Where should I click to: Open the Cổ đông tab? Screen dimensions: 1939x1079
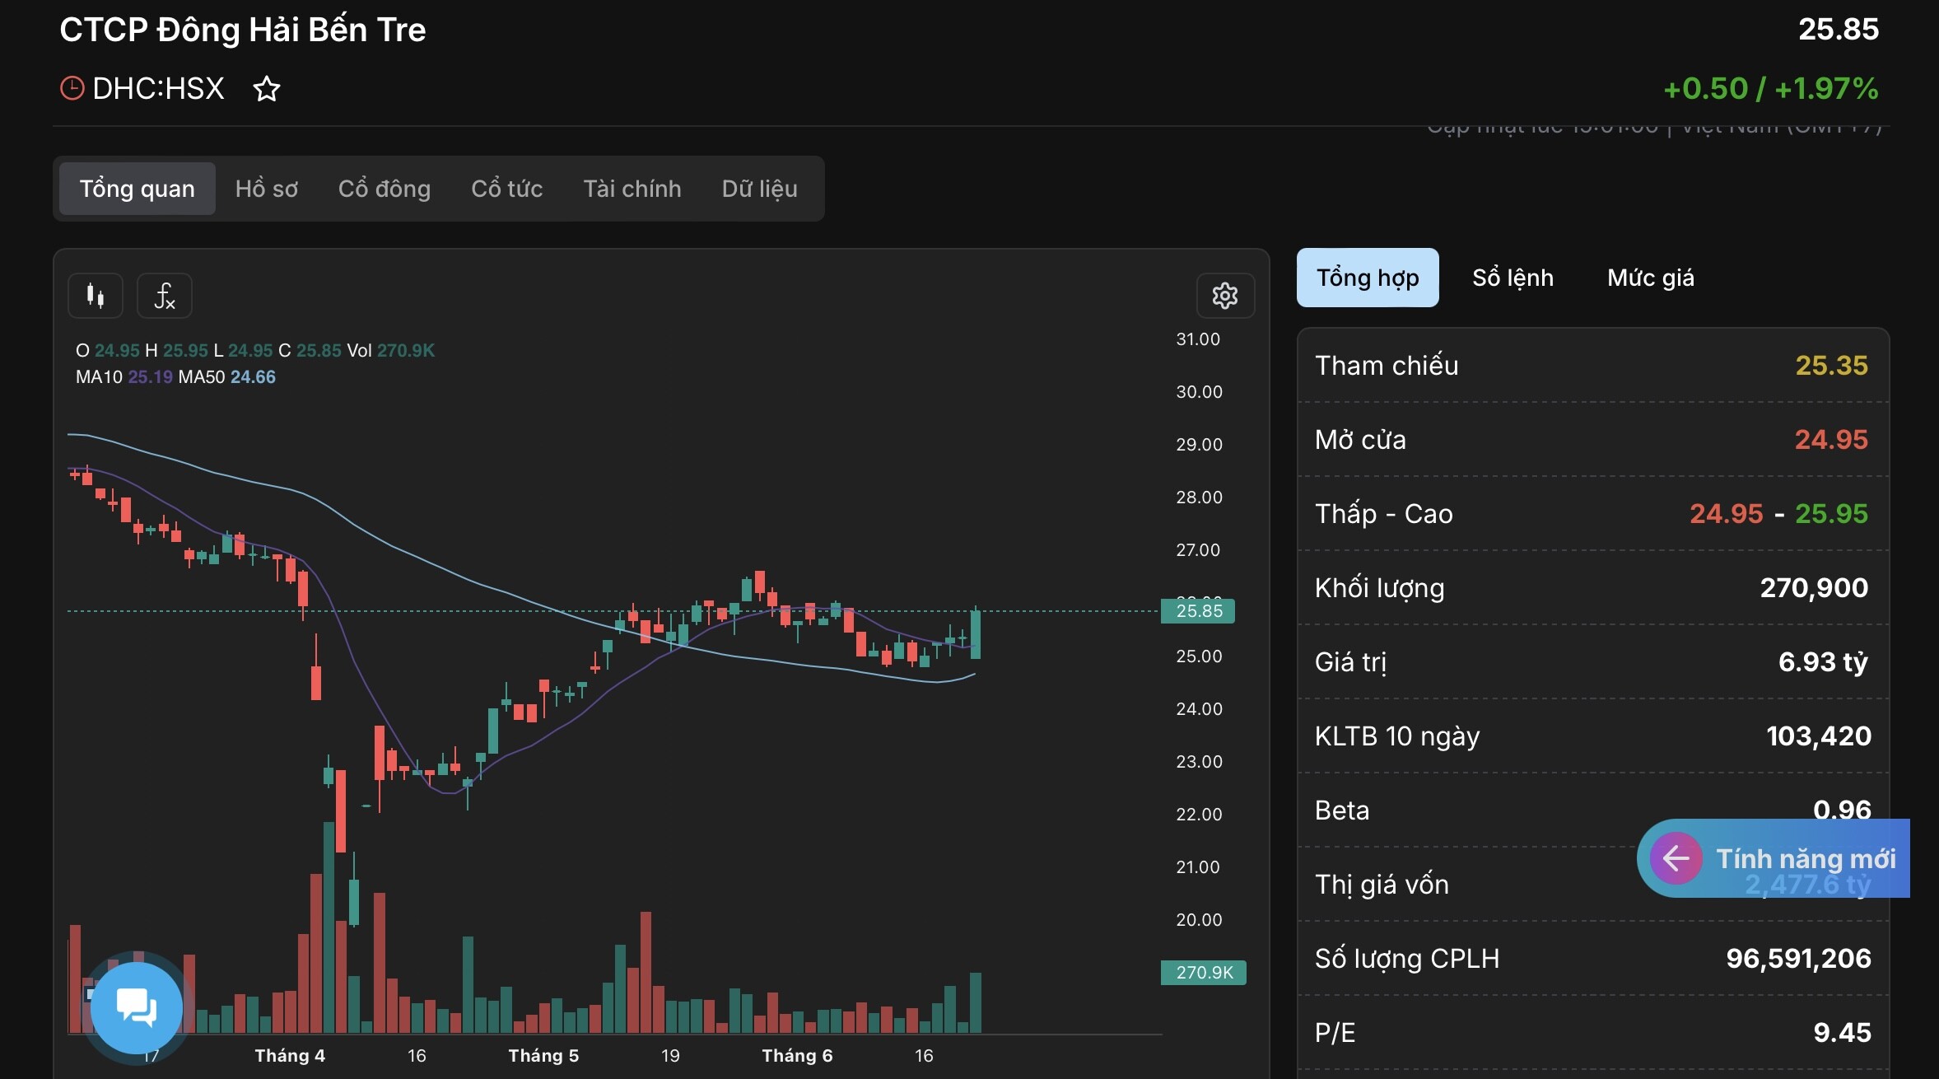click(x=384, y=189)
